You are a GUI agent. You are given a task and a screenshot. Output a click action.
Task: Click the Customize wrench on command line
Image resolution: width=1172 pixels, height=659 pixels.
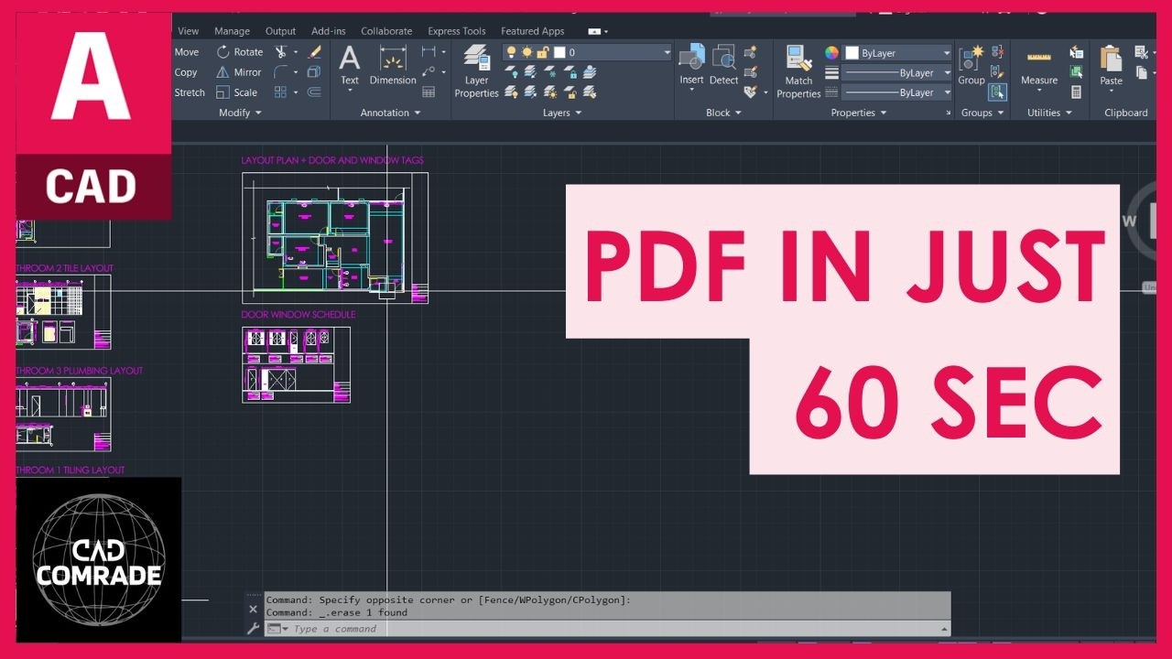pyautogui.click(x=254, y=629)
